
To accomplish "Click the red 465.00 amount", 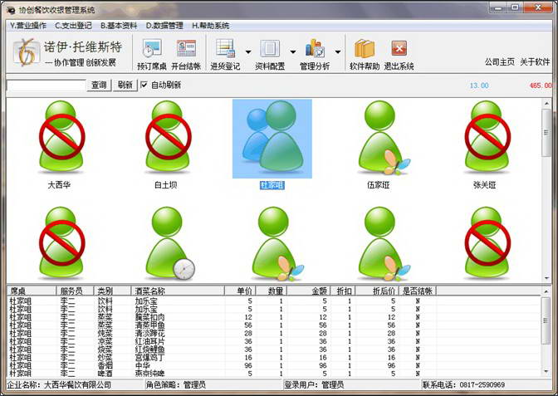I will [x=541, y=86].
